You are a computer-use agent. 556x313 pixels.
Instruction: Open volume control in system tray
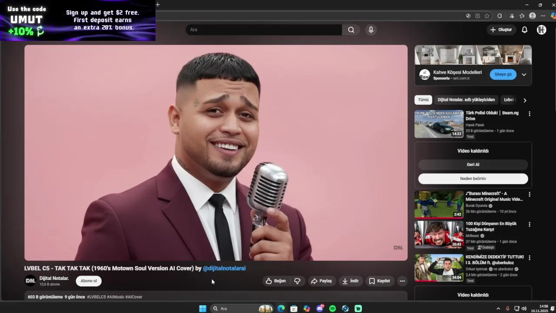pyautogui.click(x=524, y=309)
